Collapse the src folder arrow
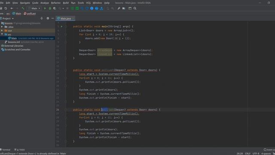Screen dimensions: 275x155 (x=2, y=34)
